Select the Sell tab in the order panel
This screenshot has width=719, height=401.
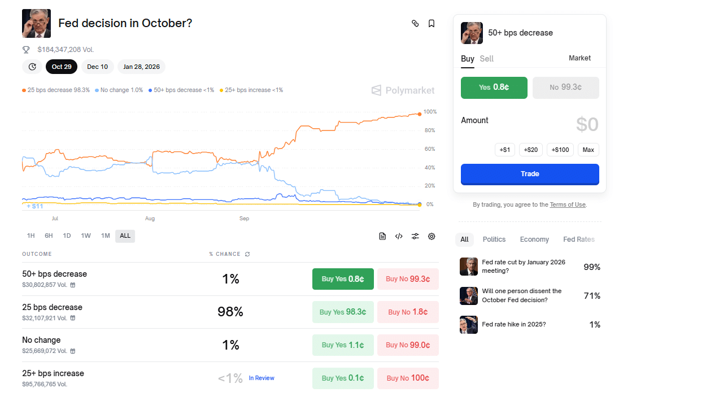coord(486,58)
